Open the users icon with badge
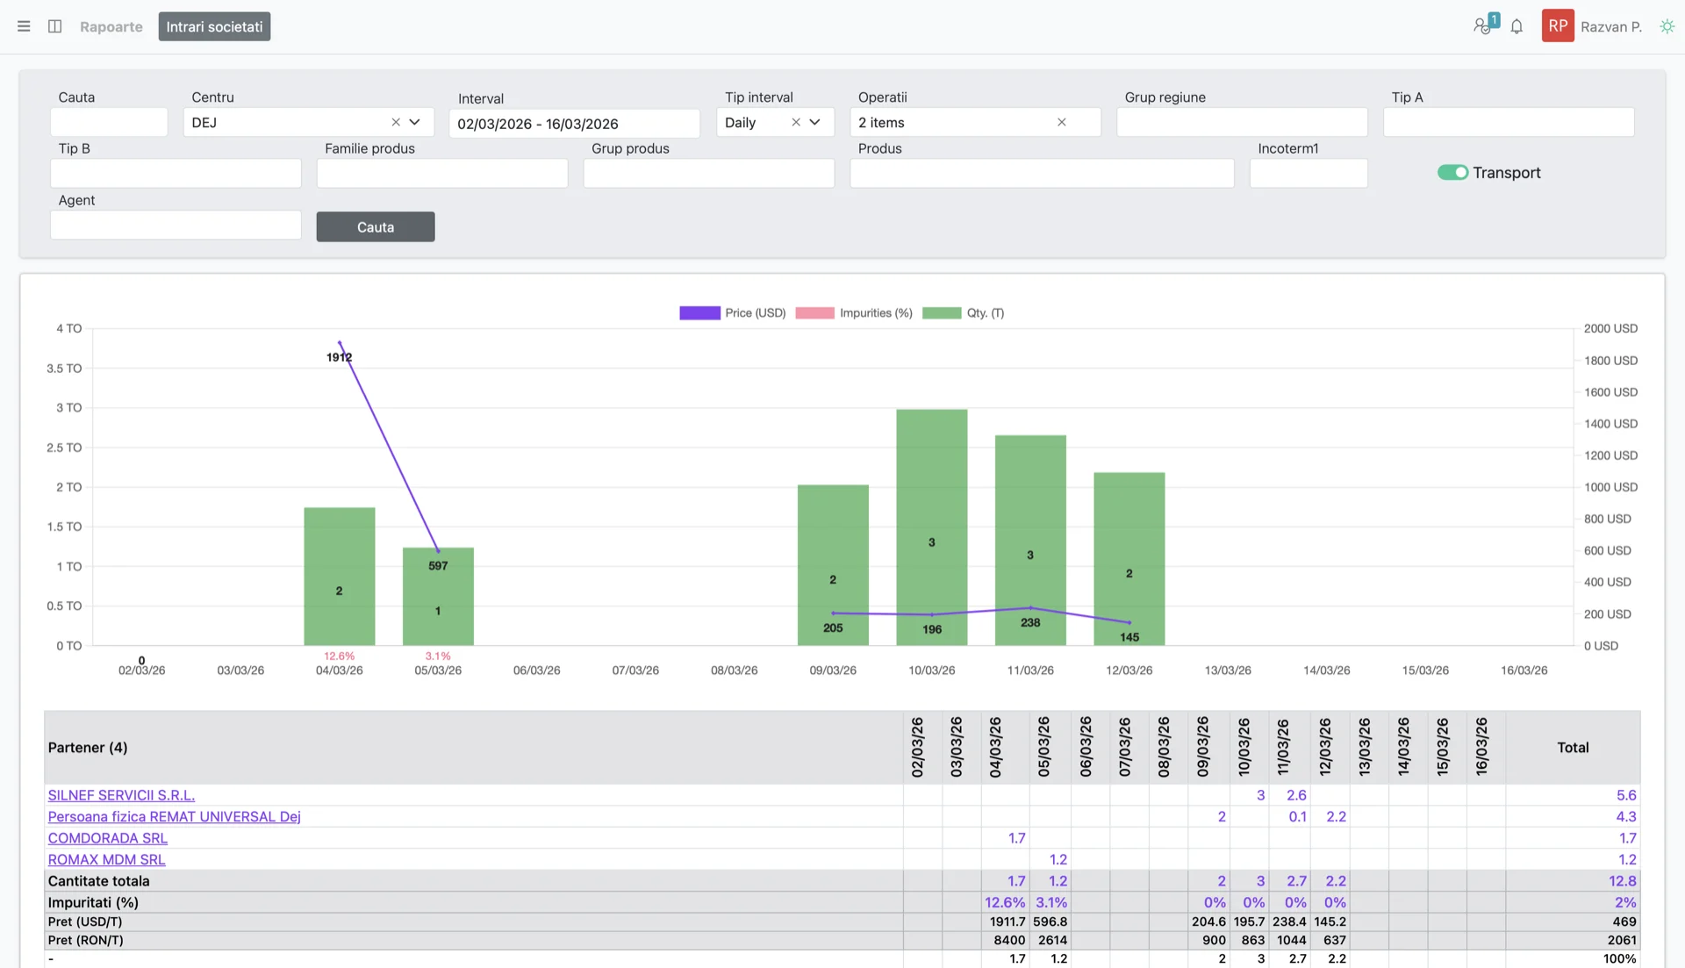Image resolution: width=1685 pixels, height=968 pixels. (1484, 25)
